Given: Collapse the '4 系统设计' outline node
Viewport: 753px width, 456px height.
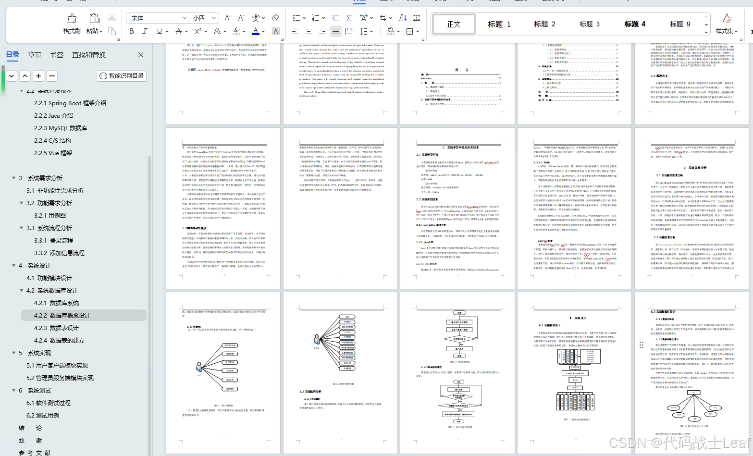Looking at the screenshot, I should pyautogui.click(x=13, y=265).
